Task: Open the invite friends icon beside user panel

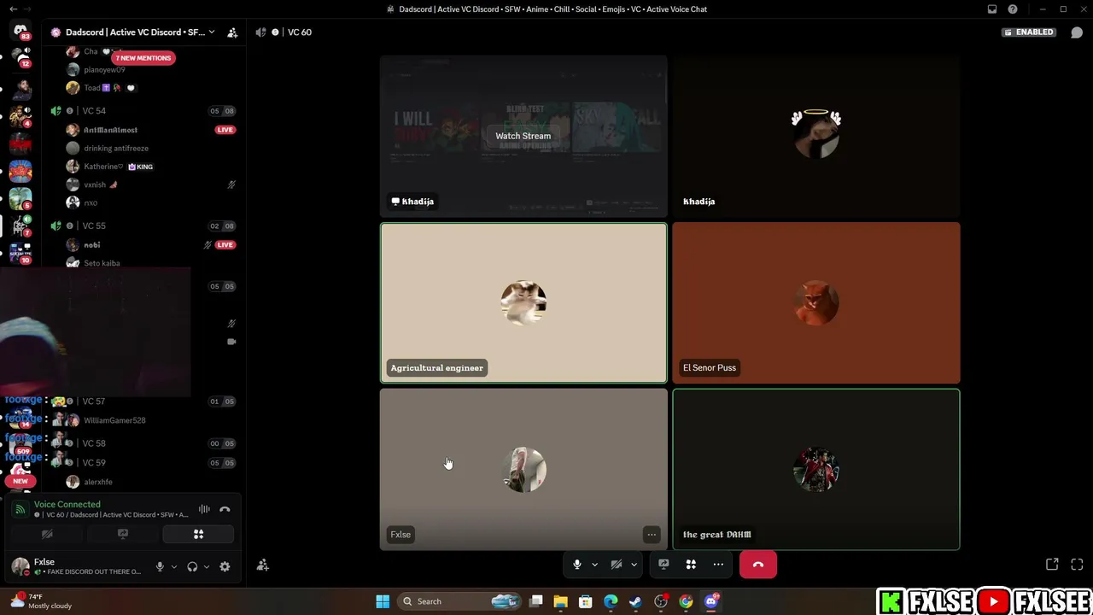Action: pos(263,565)
